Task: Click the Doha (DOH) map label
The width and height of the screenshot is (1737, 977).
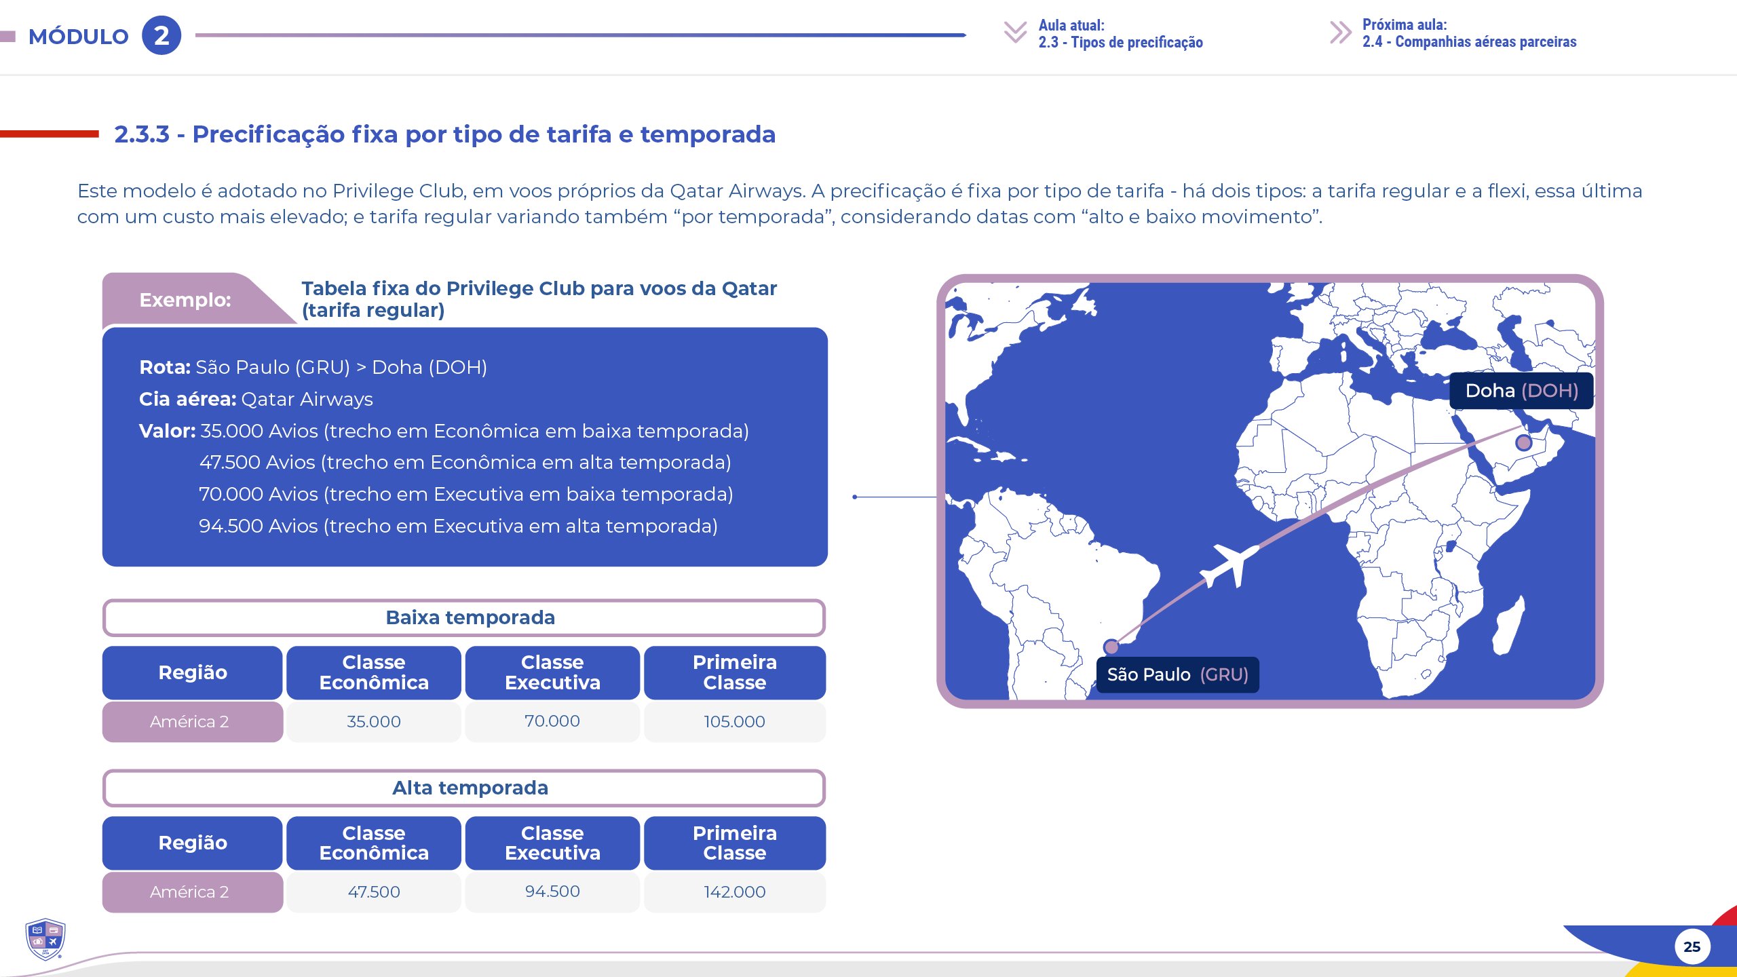Action: coord(1521,391)
